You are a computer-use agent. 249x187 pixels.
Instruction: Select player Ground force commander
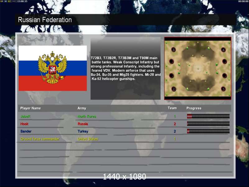40,139
